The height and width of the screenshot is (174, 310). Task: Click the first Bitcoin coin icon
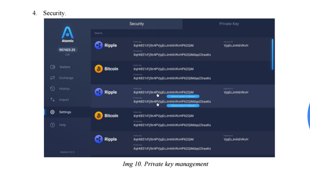point(98,69)
